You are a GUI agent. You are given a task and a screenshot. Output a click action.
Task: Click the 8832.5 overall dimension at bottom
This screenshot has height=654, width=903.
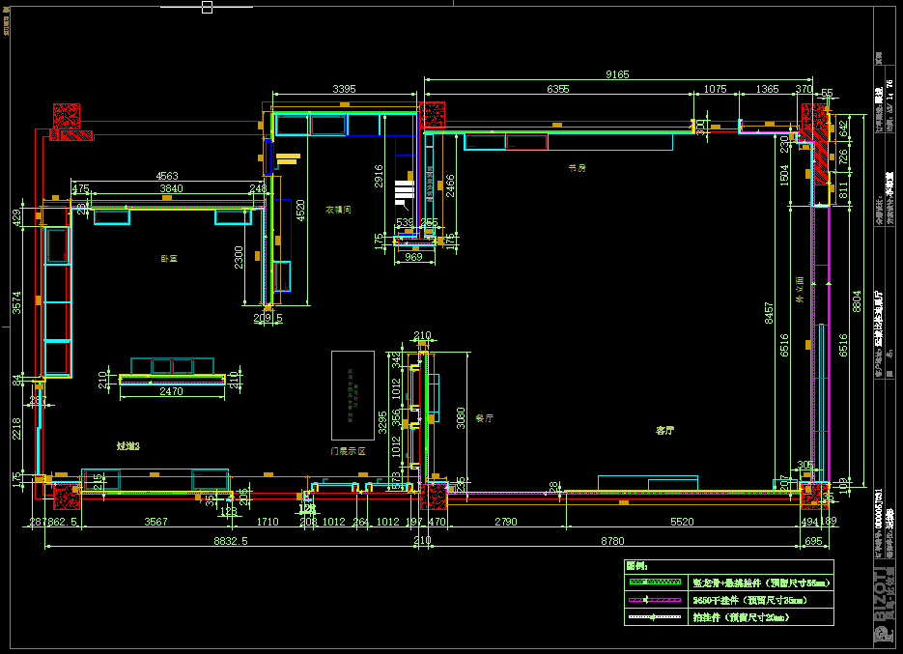[x=230, y=542]
